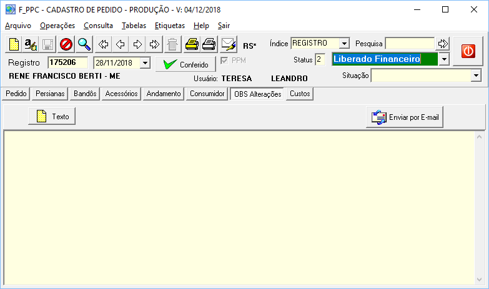The width and height of the screenshot is (489, 289).
Task: Open the Operações menu
Action: click(57, 26)
